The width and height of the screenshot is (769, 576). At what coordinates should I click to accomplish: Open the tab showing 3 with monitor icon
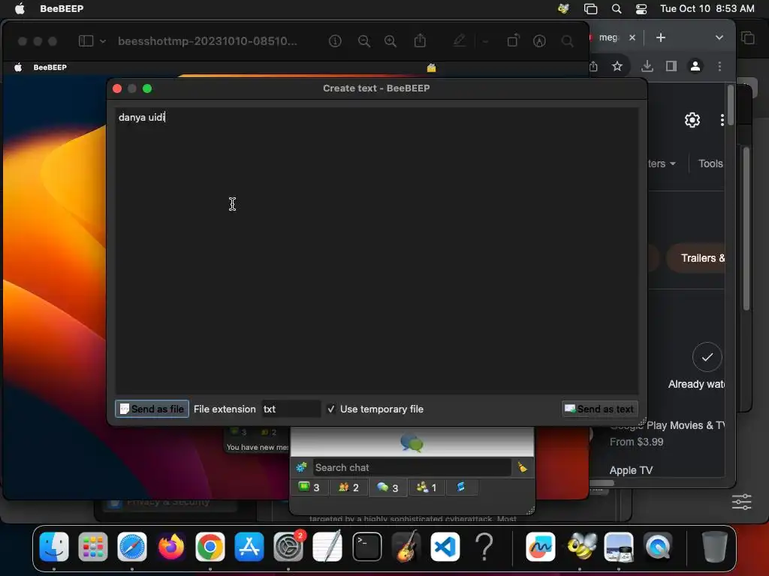coord(309,487)
